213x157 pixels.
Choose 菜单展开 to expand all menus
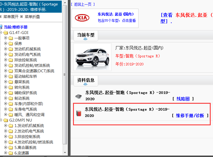(11, 17)
